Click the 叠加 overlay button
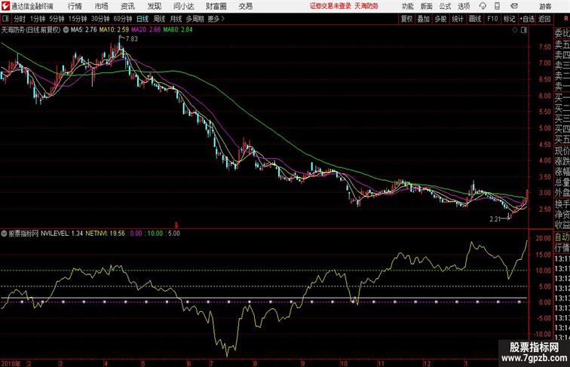This screenshot has width=570, height=367. pyautogui.click(x=424, y=19)
